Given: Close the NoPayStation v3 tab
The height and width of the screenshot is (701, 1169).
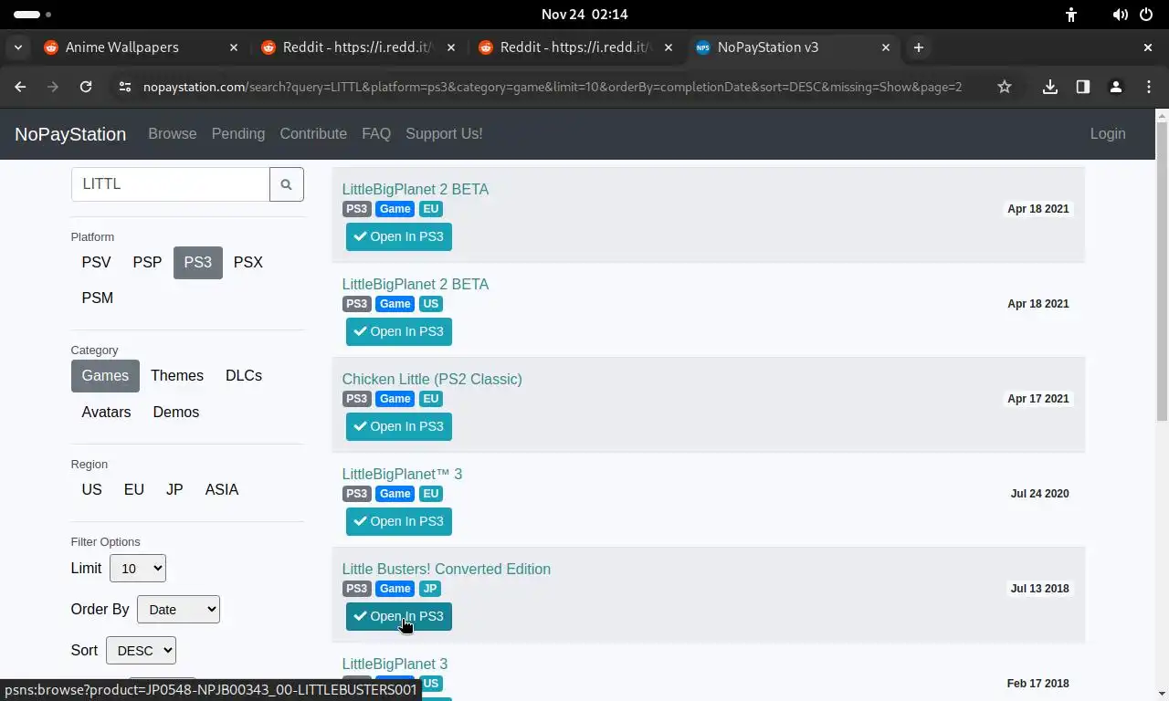Looking at the screenshot, I should (885, 47).
